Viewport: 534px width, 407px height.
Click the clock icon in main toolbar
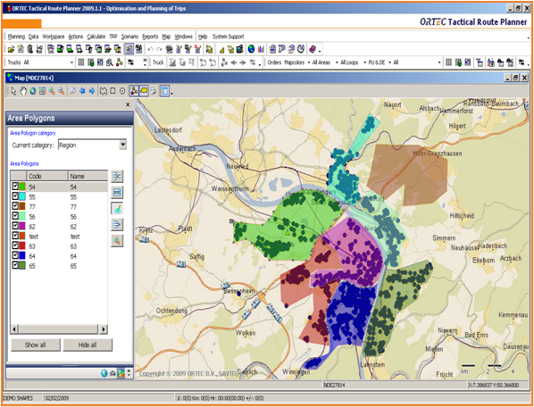301,49
